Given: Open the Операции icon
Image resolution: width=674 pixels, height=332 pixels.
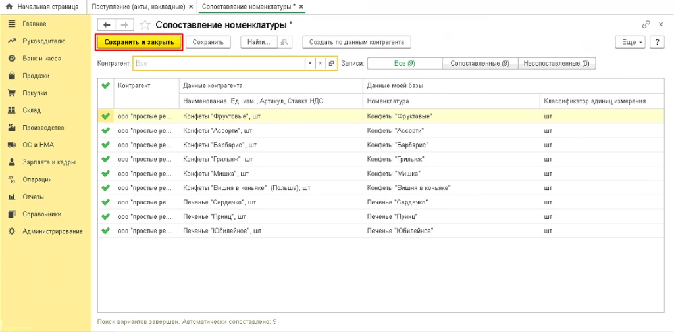Looking at the screenshot, I should point(12,179).
